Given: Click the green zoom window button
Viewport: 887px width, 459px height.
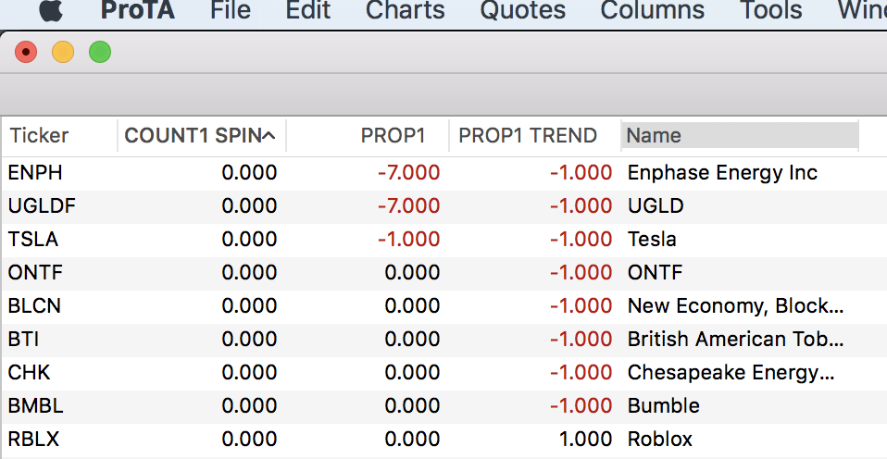Looking at the screenshot, I should coord(100,52).
